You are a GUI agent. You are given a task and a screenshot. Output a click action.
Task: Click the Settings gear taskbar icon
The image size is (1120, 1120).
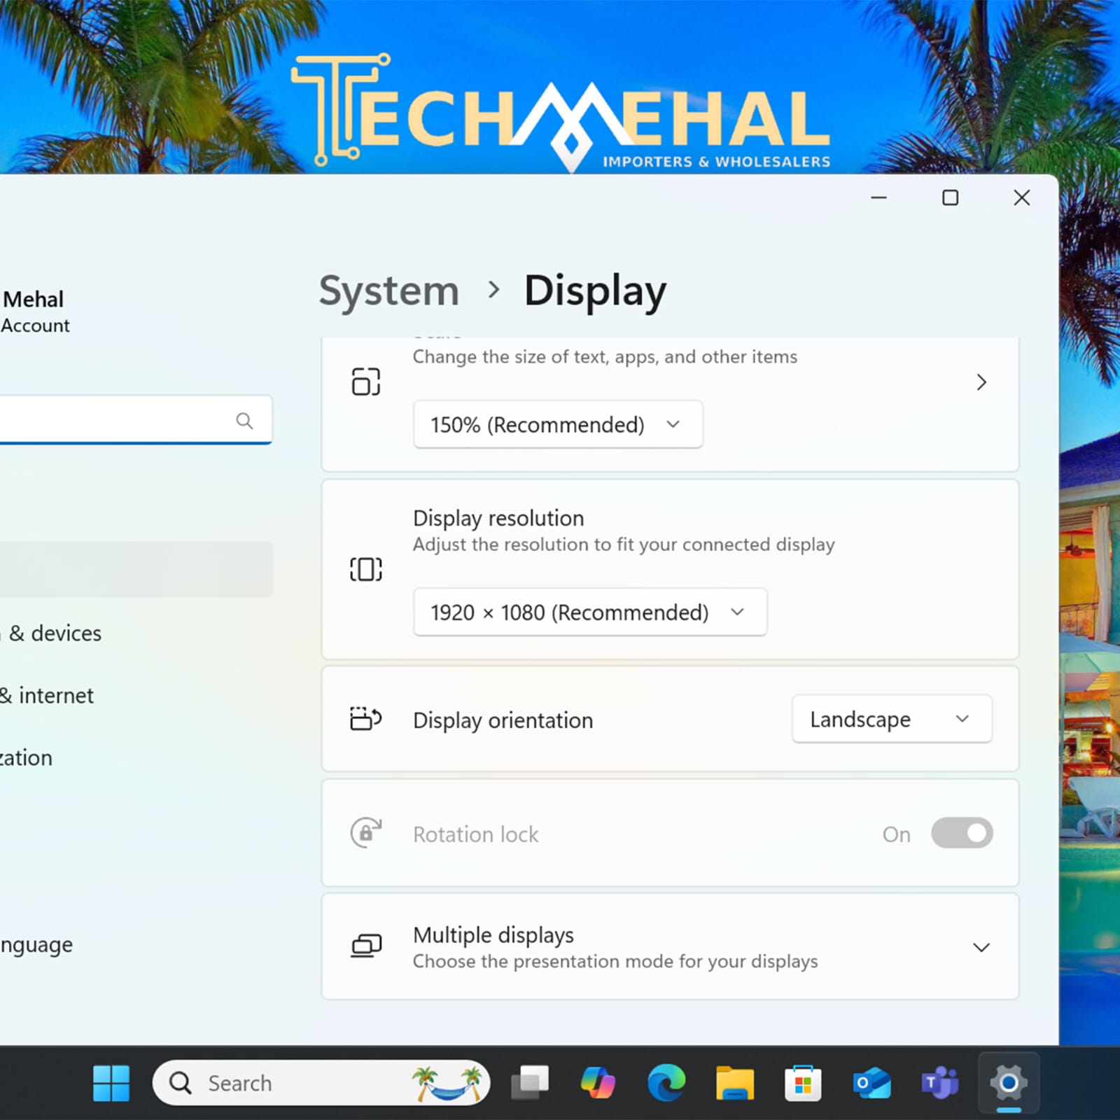(x=1009, y=1083)
